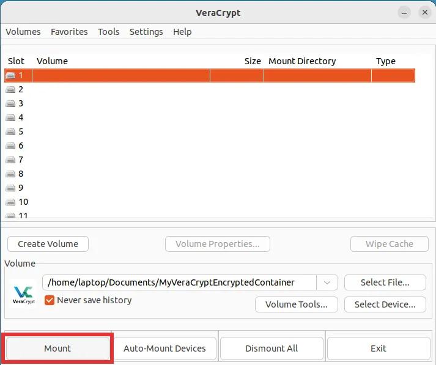Viewport: 436px width, 365px height.
Task: Sort list by Slot column header
Action: tap(16, 61)
